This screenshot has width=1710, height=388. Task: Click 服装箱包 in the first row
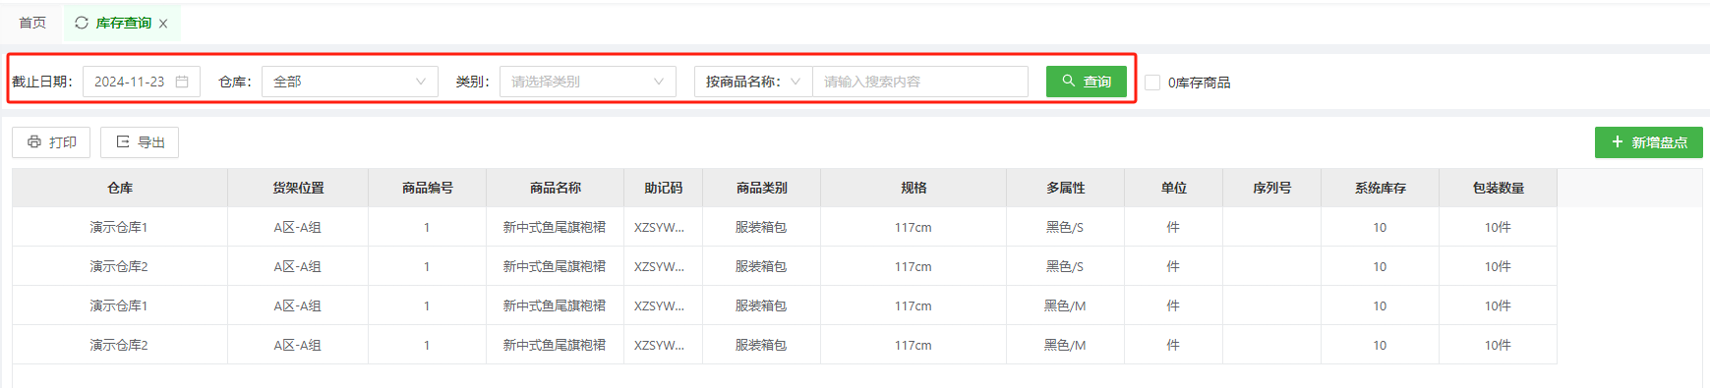click(761, 227)
